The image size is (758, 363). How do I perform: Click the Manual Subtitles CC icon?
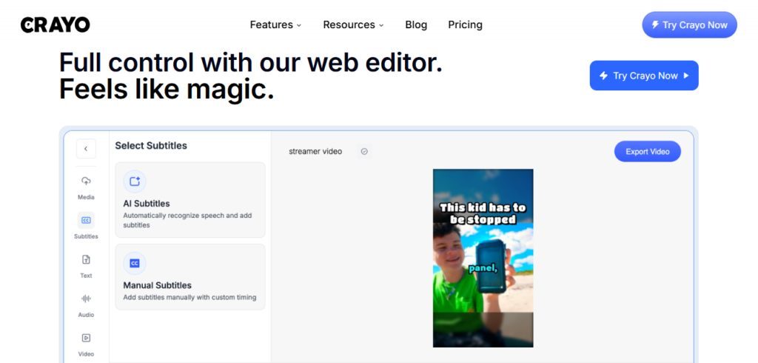pos(135,263)
